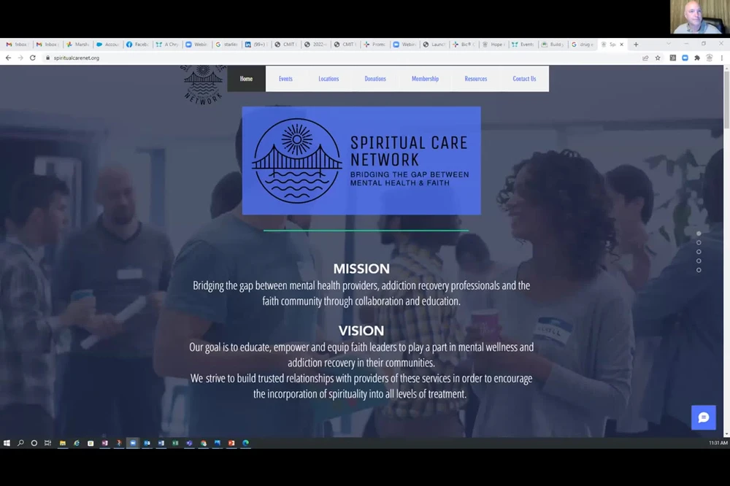Click the Network logo beside the Home menu
The width and height of the screenshot is (730, 486).
tap(203, 85)
